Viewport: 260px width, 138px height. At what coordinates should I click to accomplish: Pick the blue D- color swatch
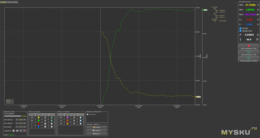[x=38, y=127]
